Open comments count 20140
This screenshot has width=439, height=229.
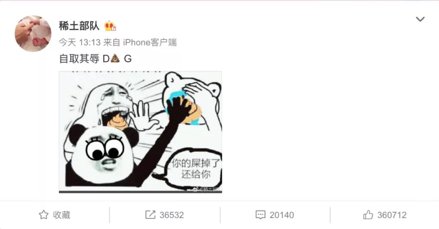pyautogui.click(x=282, y=215)
